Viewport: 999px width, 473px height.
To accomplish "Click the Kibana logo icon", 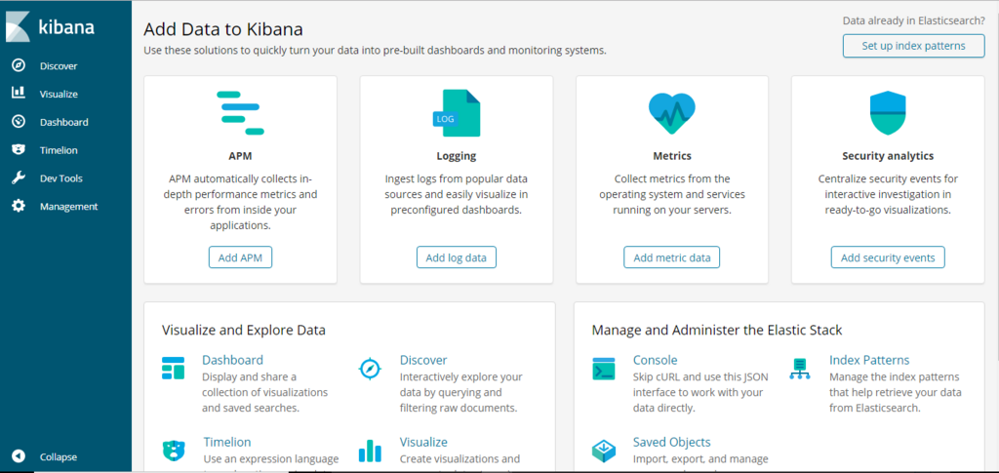I will coord(18,27).
